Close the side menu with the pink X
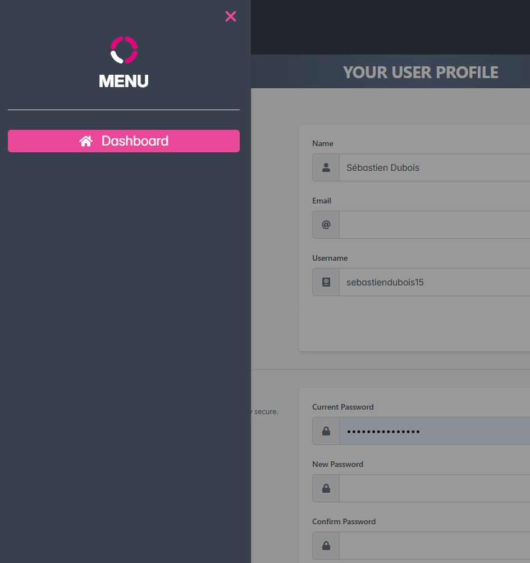 230,16
